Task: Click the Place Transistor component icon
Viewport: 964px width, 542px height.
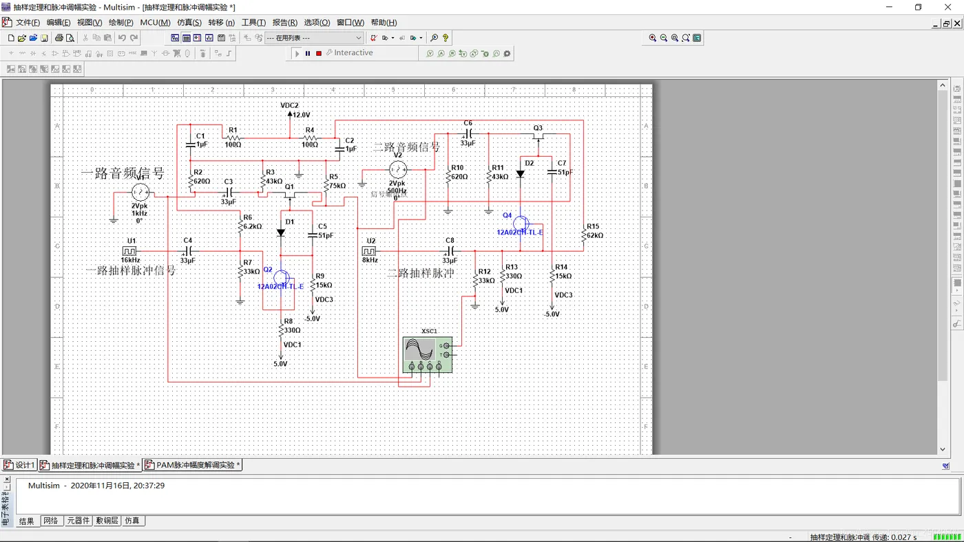Action: pyautogui.click(x=44, y=53)
